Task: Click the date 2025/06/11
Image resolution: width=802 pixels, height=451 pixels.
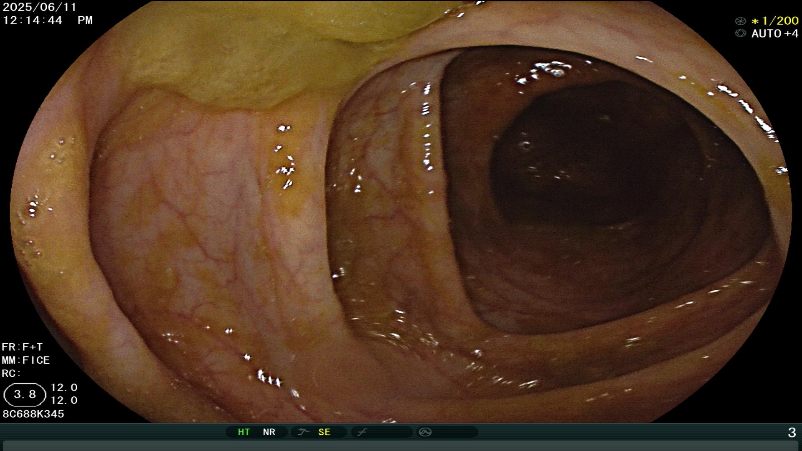Action: pyautogui.click(x=40, y=7)
